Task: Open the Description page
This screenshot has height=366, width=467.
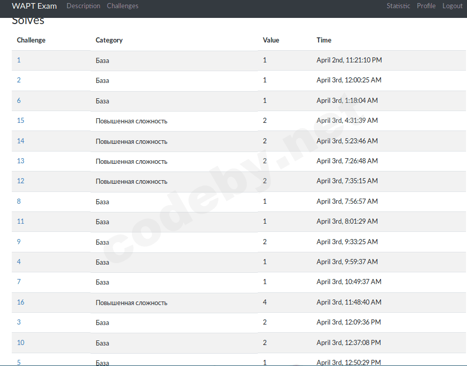Action: point(83,6)
